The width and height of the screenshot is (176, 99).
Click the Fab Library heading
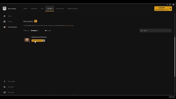28,21
